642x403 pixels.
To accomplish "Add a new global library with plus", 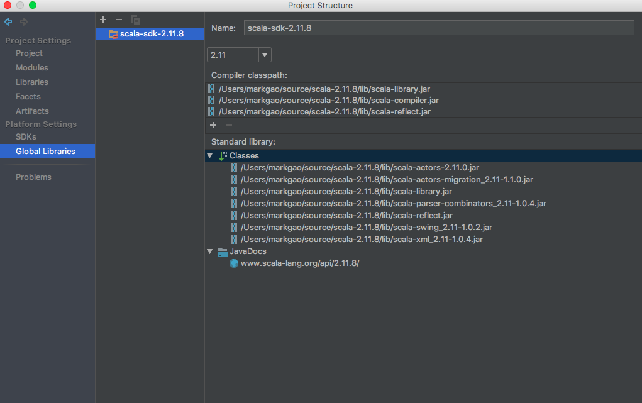I will [x=103, y=19].
